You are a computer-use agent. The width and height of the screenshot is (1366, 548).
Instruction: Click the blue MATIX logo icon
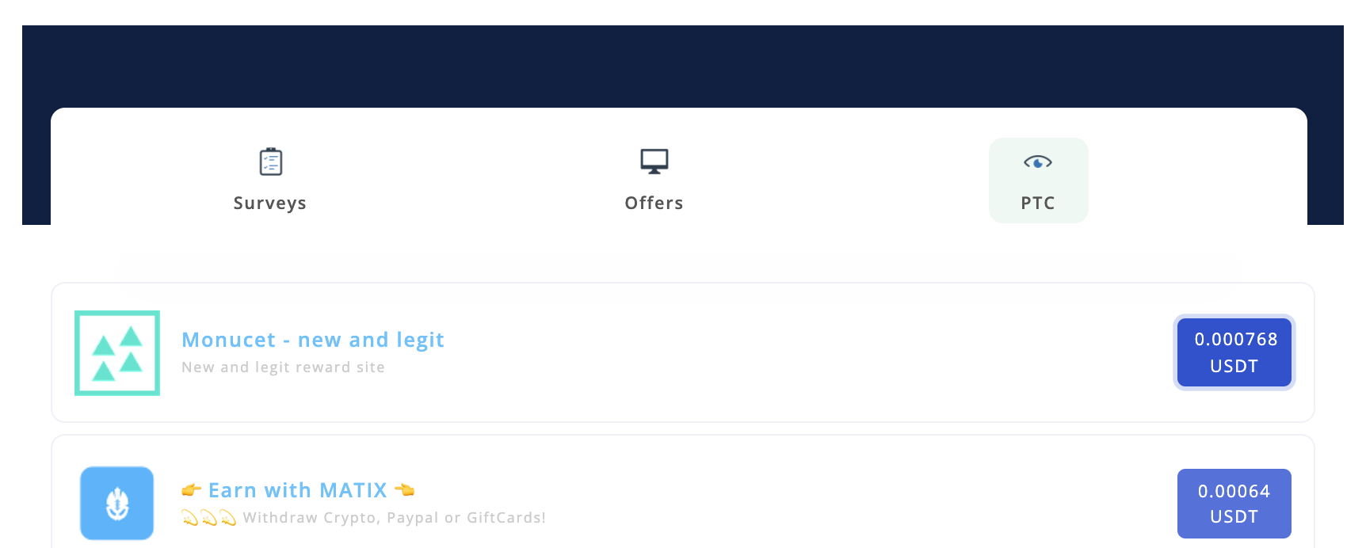[117, 504]
